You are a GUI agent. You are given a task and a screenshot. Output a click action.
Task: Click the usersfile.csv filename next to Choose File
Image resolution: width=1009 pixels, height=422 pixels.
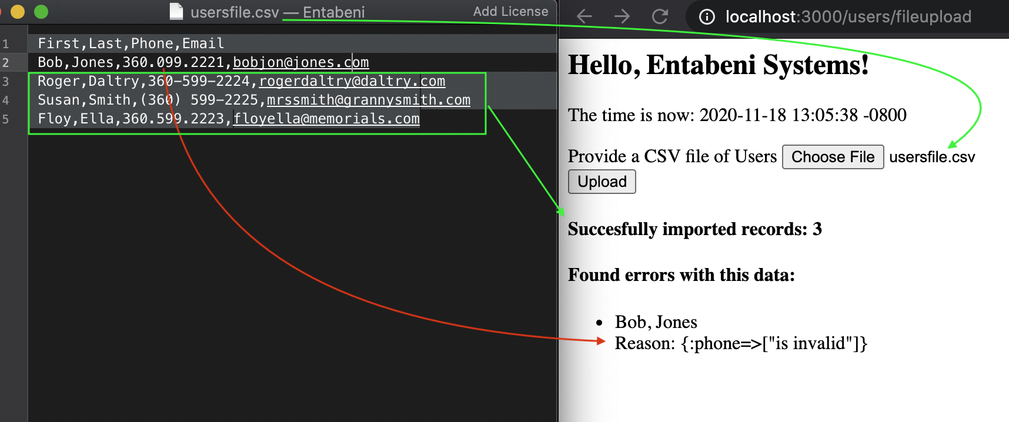932,158
